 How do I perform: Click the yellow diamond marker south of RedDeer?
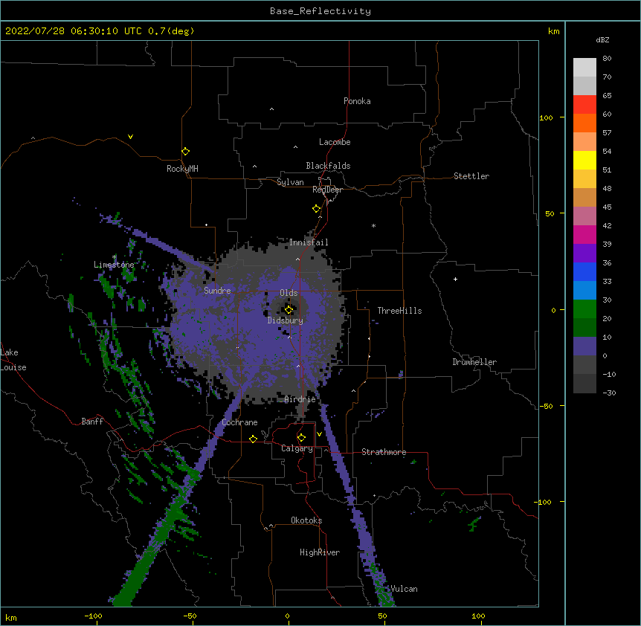pos(317,208)
